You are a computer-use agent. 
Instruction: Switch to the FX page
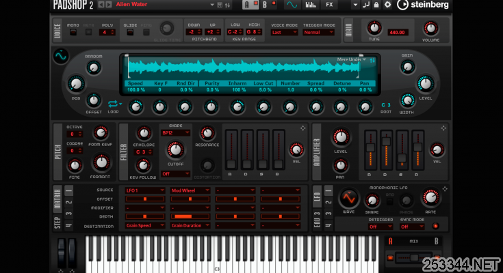[x=329, y=5]
